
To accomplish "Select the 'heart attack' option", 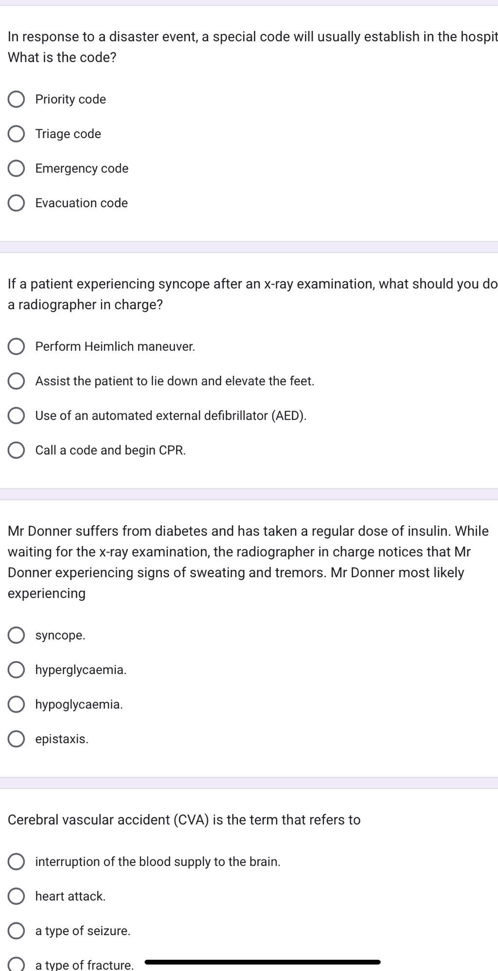I will [17, 896].
